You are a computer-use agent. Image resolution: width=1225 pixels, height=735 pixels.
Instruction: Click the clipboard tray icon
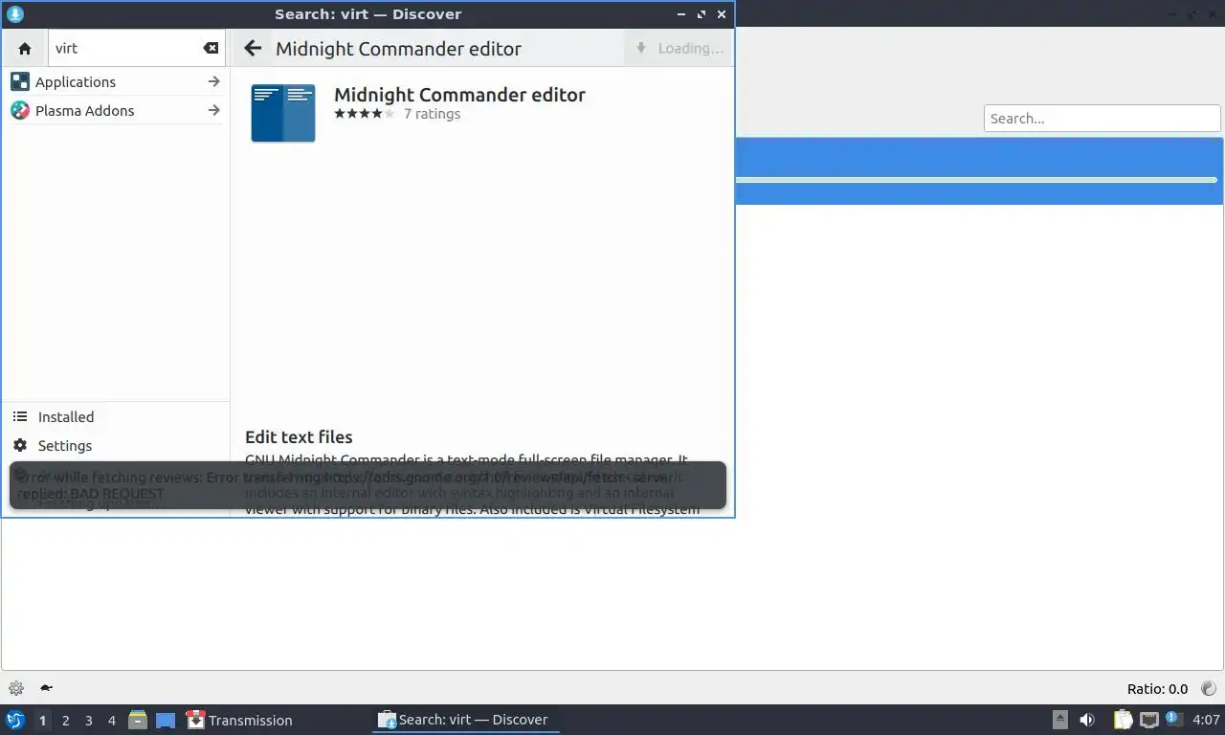[1123, 720]
